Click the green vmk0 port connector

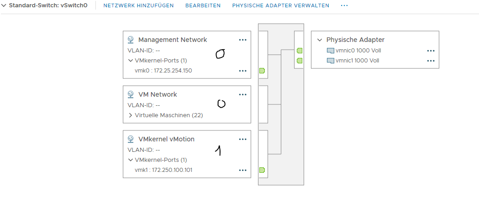tap(262, 71)
